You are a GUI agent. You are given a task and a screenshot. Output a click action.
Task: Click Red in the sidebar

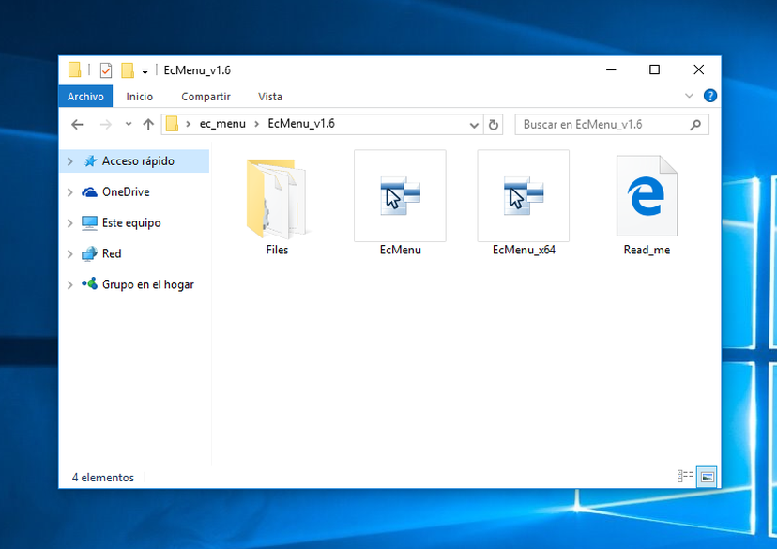point(108,253)
